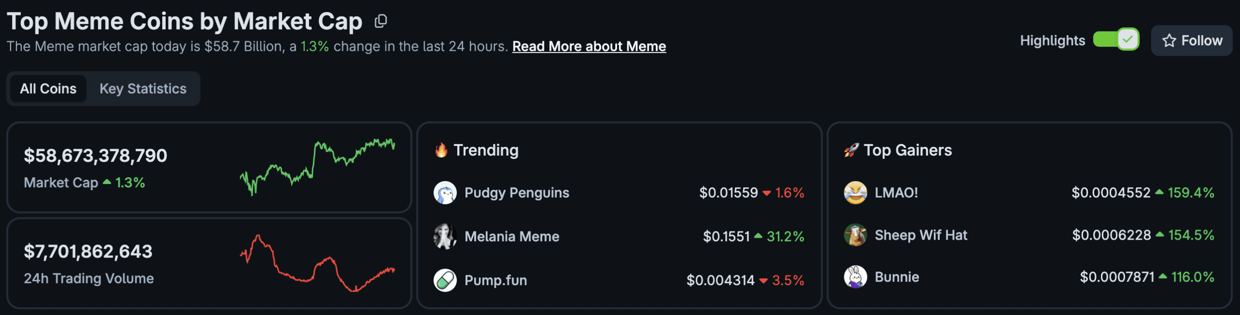This screenshot has height=315, width=1240.
Task: Click the rocket icon beside Top Gainers
Action: click(x=852, y=150)
